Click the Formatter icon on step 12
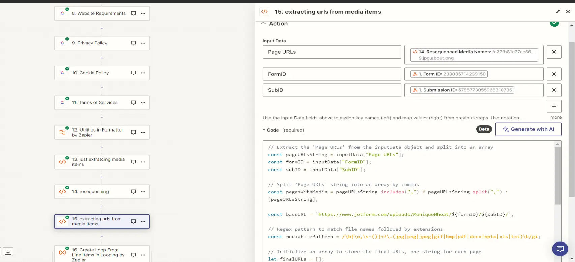 [63, 132]
